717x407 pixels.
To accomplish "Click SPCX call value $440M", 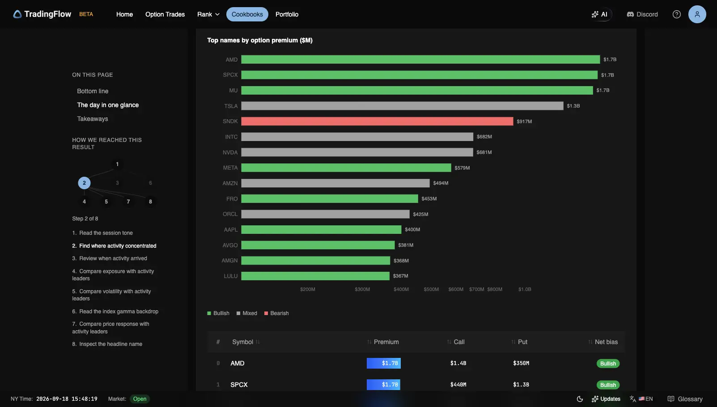I will coord(458,385).
